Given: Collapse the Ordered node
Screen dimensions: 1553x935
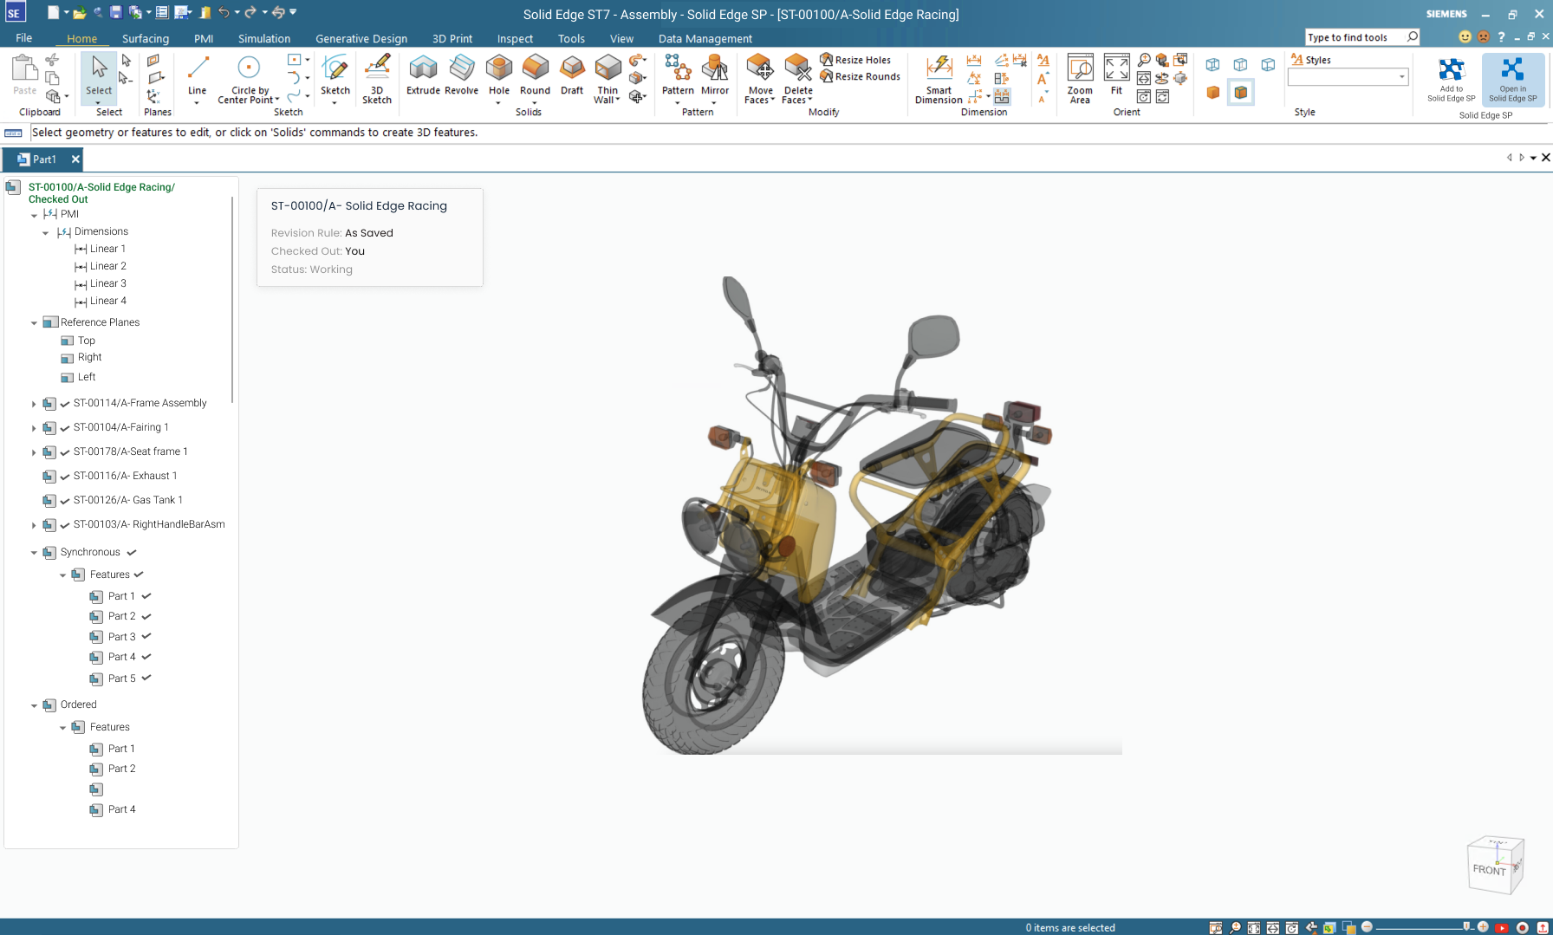Looking at the screenshot, I should point(34,705).
